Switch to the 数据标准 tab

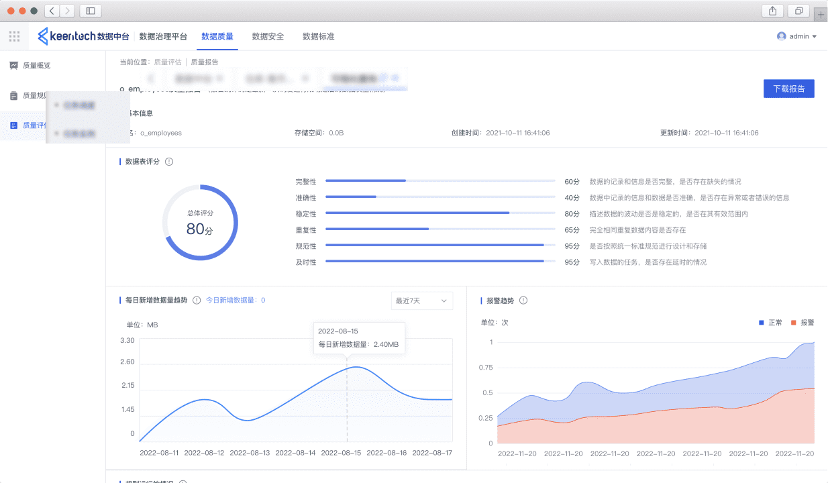318,36
